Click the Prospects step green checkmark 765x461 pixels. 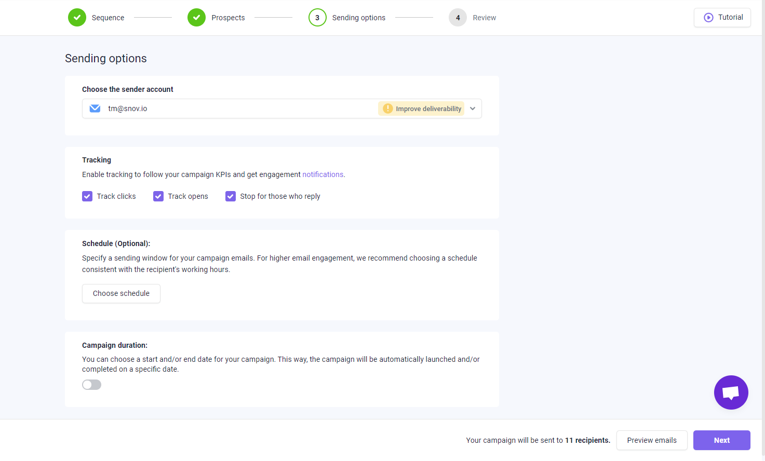[196, 17]
